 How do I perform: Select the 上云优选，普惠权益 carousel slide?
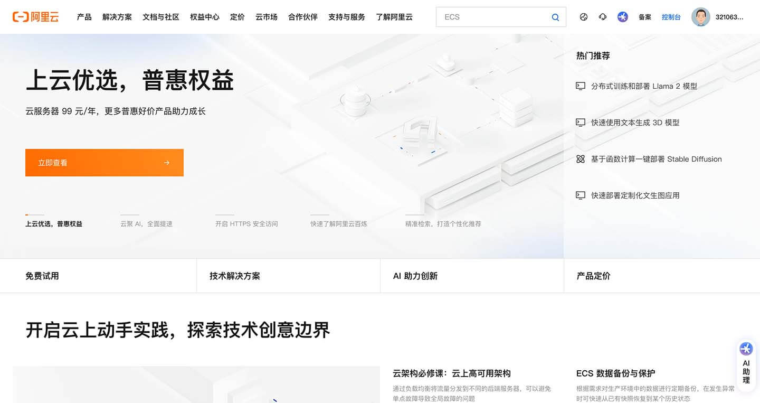click(54, 223)
